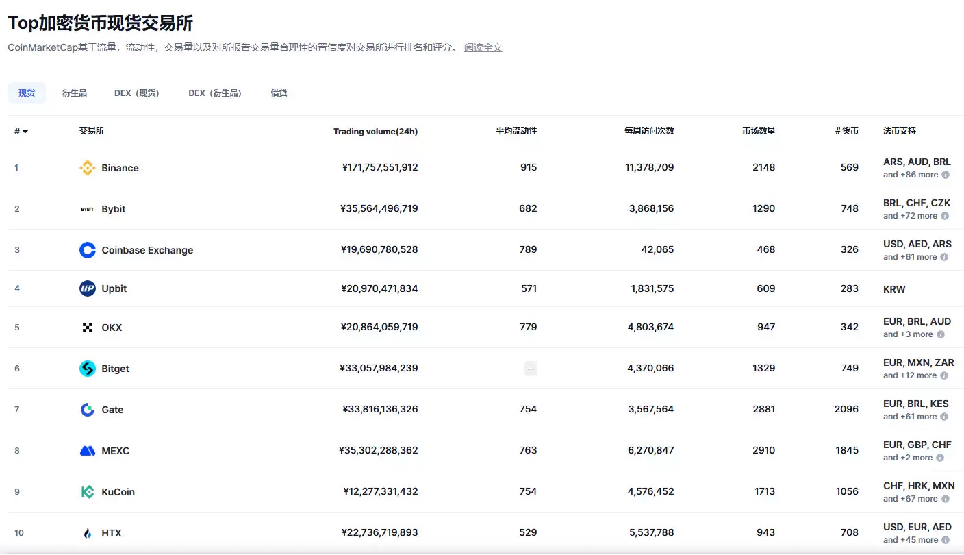This screenshot has width=964, height=555.
Task: Click the 每周访问次数 column header
Action: 648,131
